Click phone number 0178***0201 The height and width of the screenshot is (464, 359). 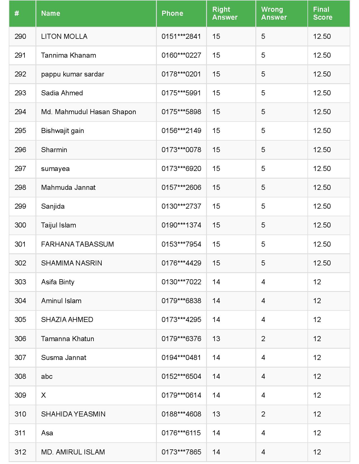coord(181,74)
